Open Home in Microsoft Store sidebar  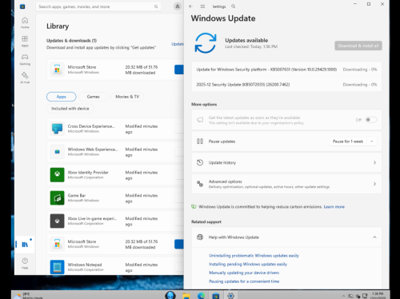coord(25,22)
